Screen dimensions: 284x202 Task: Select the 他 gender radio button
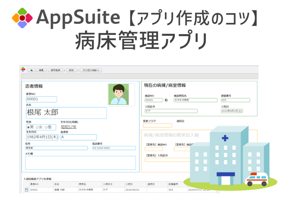46,127
